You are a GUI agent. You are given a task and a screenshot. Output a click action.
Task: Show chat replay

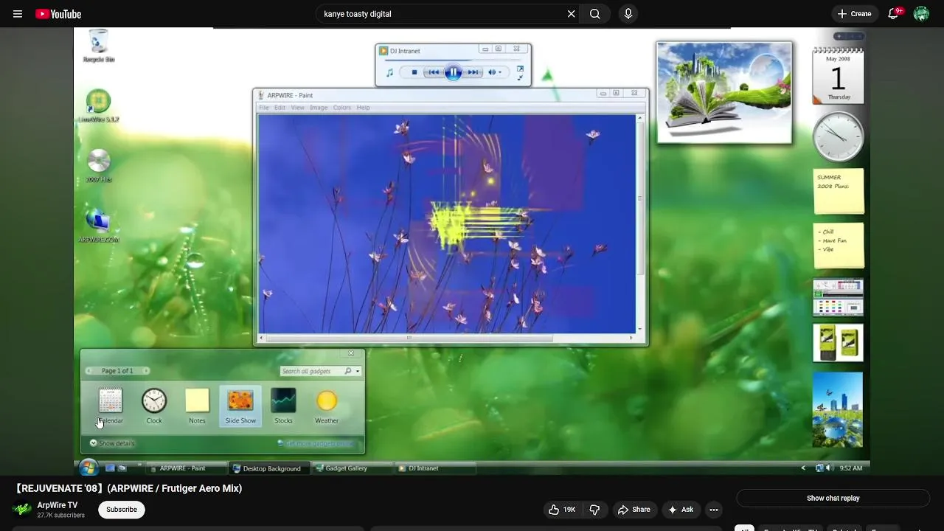(833, 499)
